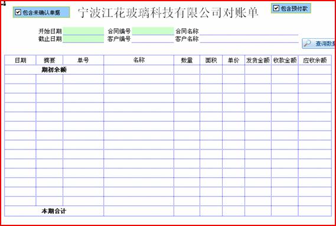Click the magnifier icon on query button

(308, 44)
